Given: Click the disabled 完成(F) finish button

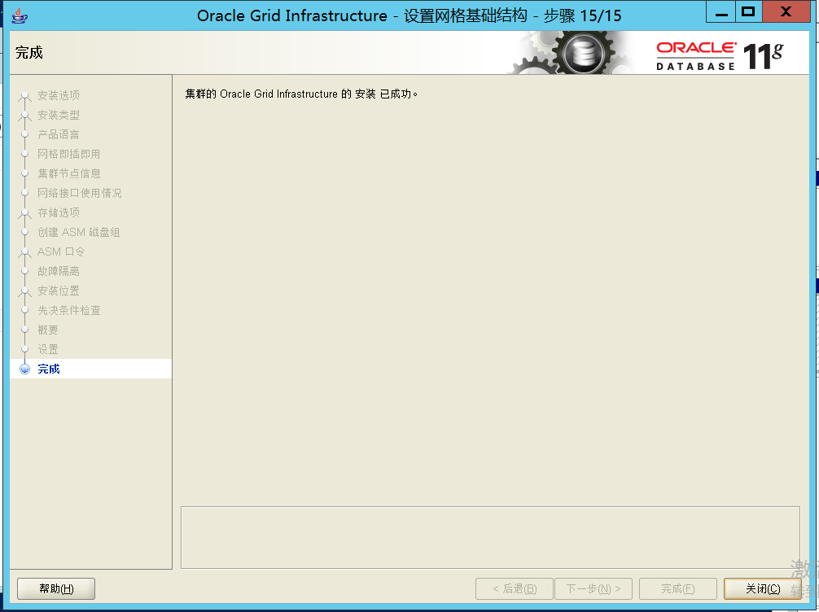Looking at the screenshot, I should [x=678, y=588].
